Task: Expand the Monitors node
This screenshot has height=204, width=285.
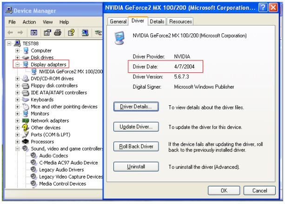Action: tap(18, 114)
